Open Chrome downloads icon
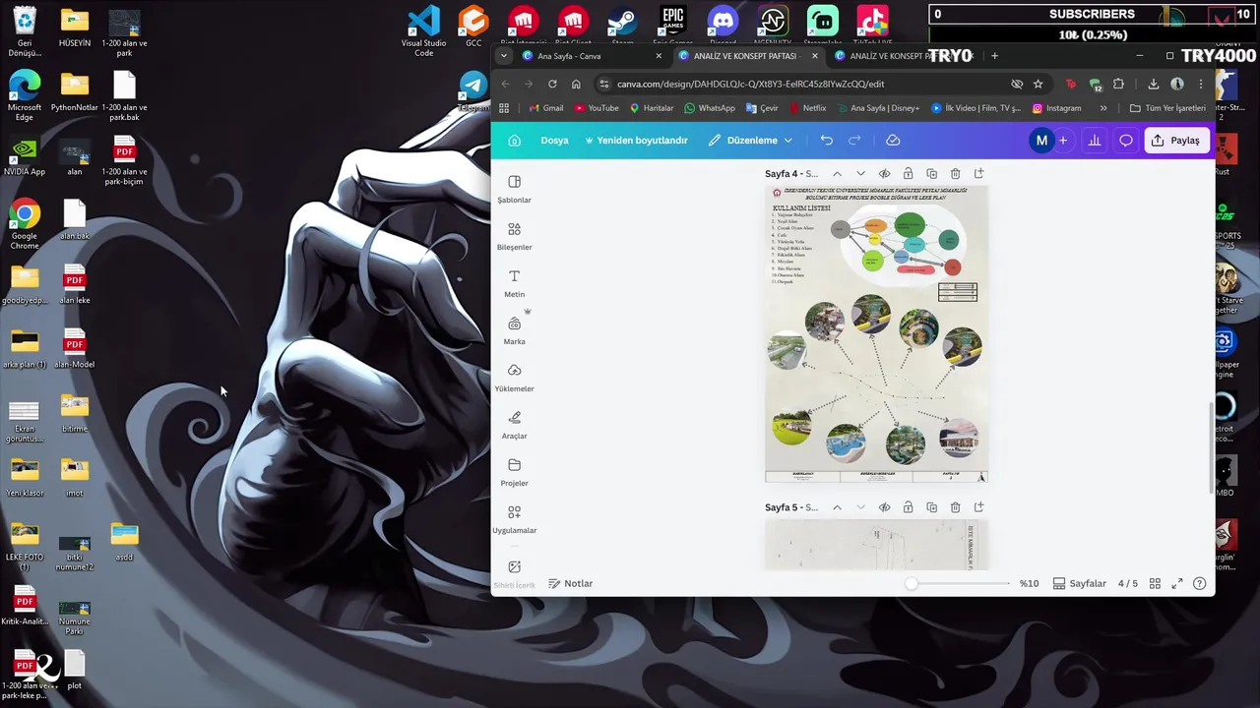The image size is (1260, 708). click(1153, 84)
